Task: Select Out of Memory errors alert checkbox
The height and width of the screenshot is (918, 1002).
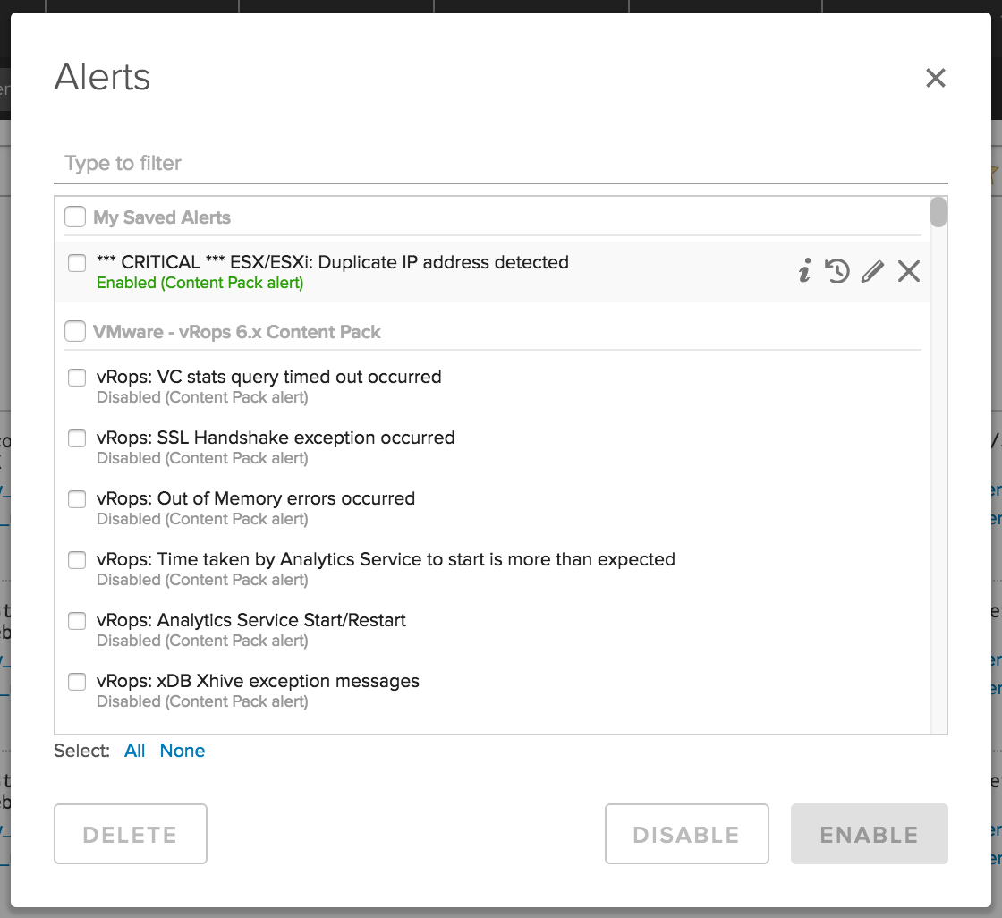Action: point(78,499)
